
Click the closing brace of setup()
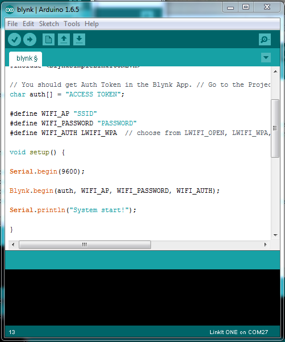click(x=11, y=229)
